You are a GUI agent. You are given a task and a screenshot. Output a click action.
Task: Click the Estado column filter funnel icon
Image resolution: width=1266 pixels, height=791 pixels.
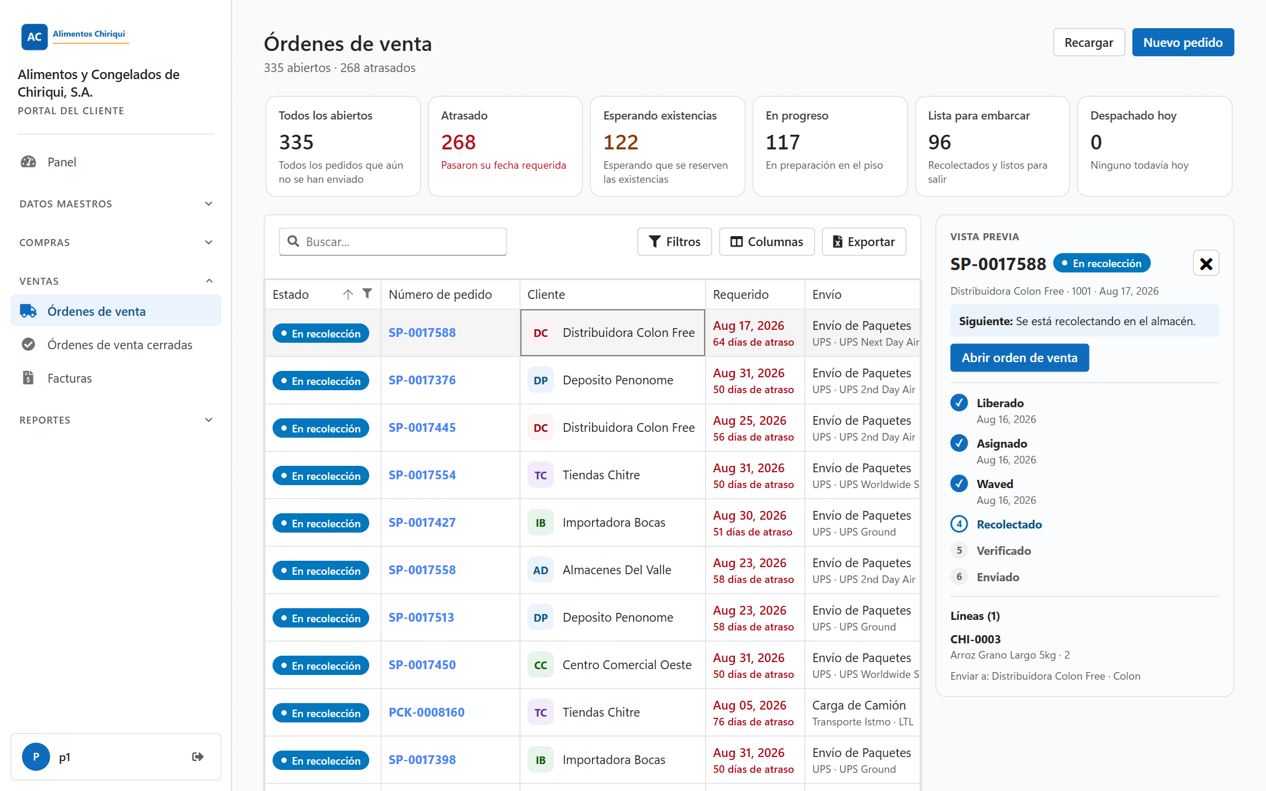pyautogui.click(x=367, y=294)
